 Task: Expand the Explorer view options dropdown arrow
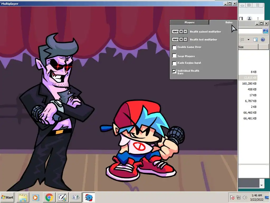(x=248, y=40)
